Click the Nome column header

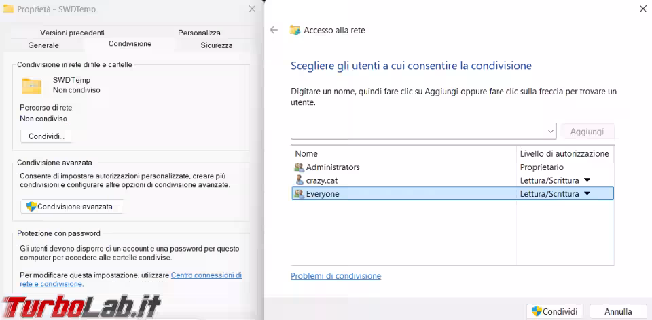tap(306, 154)
